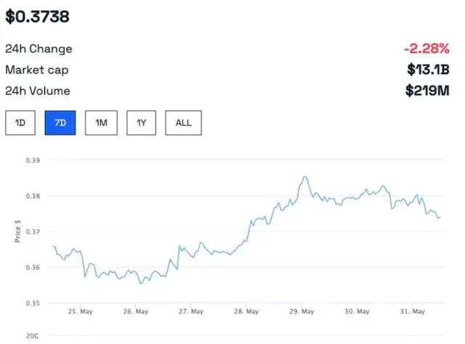Click the 24h Change label
The image size is (465, 344).
pyautogui.click(x=39, y=49)
